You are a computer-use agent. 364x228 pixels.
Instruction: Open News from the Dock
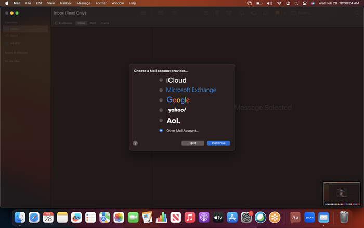[176, 218]
